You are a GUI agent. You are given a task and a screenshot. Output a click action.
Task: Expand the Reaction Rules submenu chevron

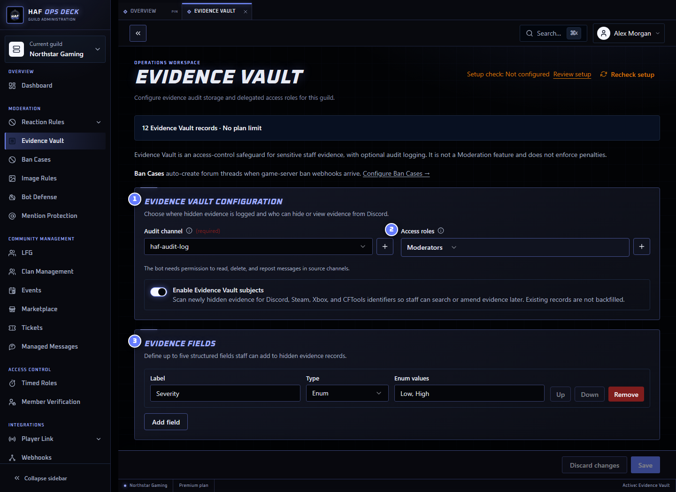(x=99, y=122)
